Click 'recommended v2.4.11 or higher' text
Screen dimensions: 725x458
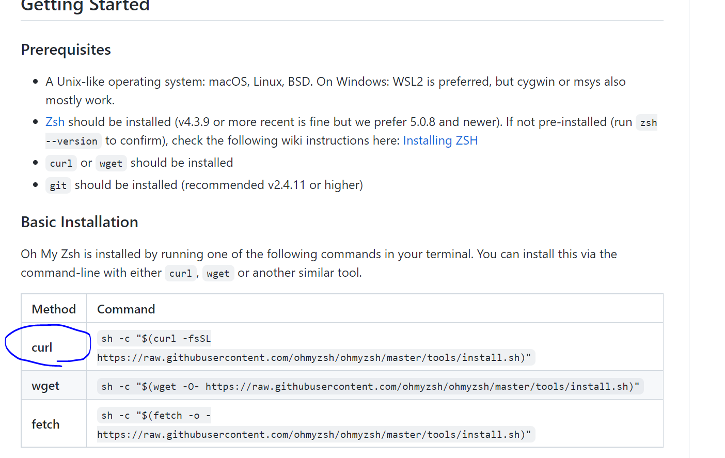(x=272, y=185)
